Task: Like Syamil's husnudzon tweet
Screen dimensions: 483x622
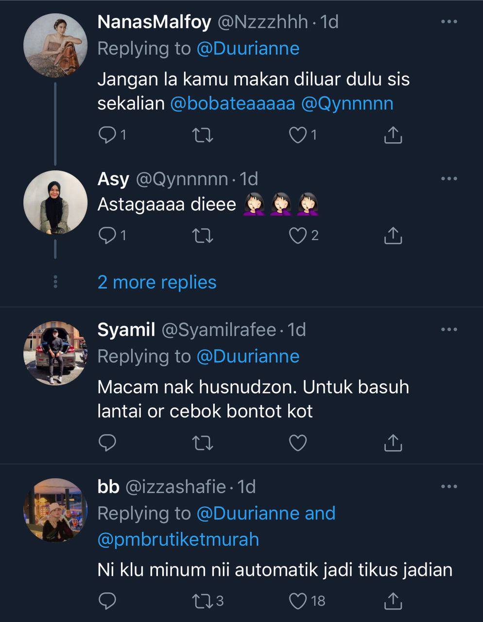Action: click(x=297, y=443)
